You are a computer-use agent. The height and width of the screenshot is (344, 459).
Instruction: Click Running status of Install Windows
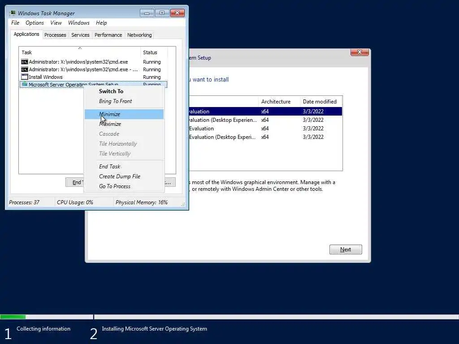[x=152, y=77]
